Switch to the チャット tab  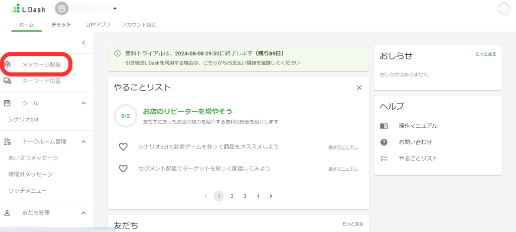61,25
